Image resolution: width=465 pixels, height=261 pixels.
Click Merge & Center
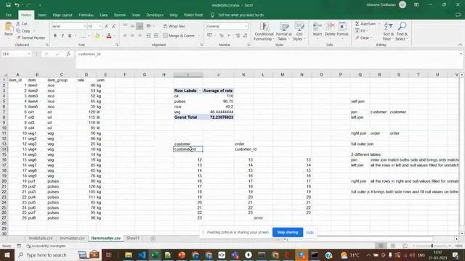[x=179, y=36]
